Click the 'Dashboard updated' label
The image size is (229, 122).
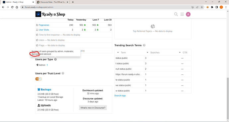[93, 90]
